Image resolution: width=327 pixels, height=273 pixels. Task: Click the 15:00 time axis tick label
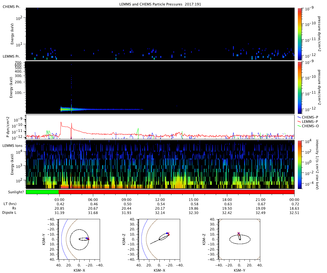(x=193, y=200)
